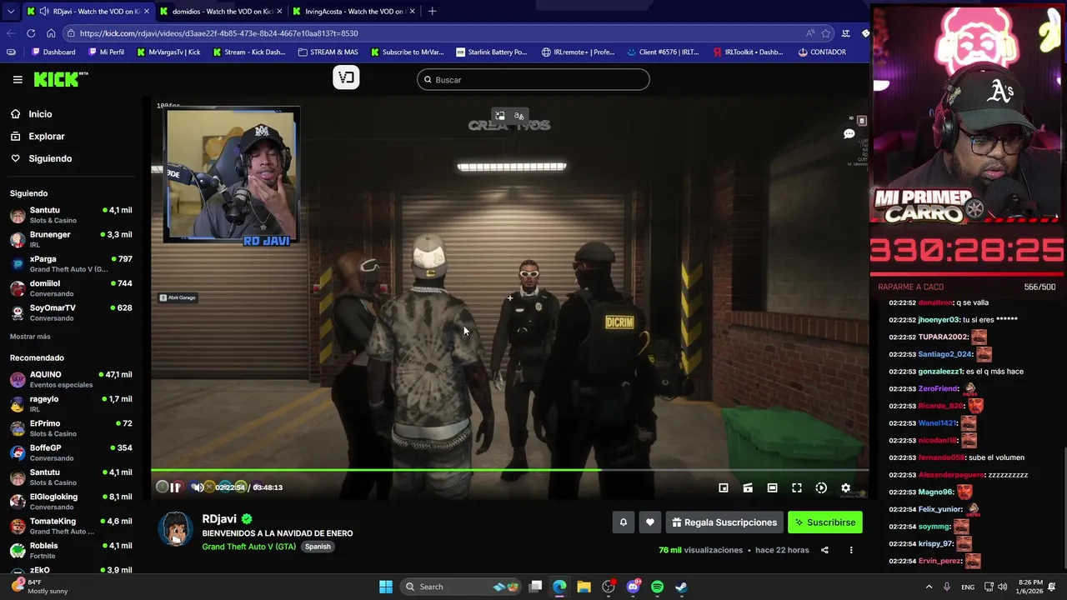
Task: Open Mi Perfil bookmark
Action: (105, 52)
